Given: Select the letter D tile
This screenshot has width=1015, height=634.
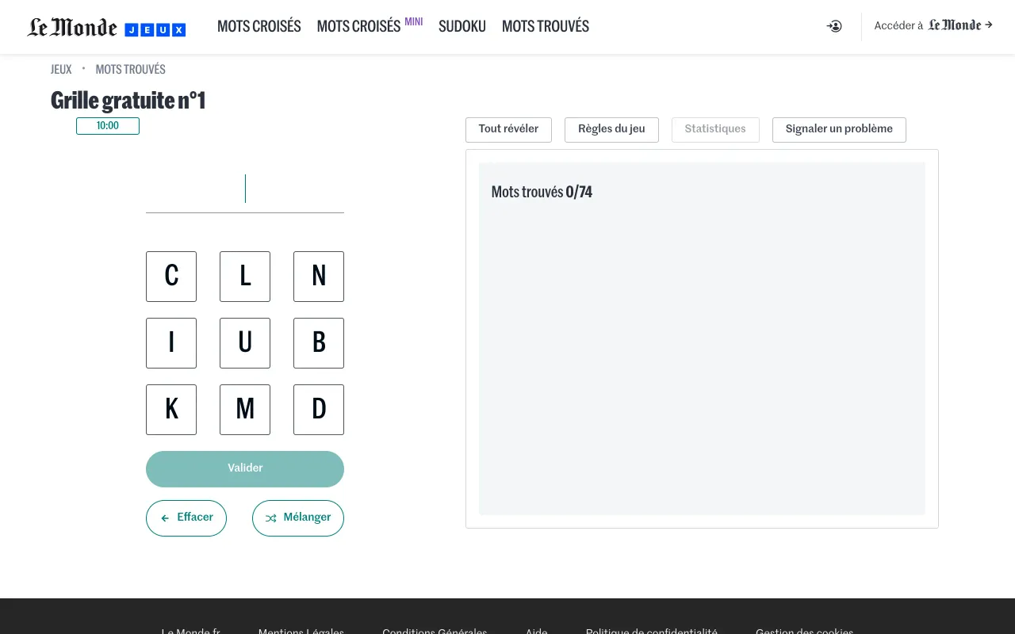Looking at the screenshot, I should point(319,410).
